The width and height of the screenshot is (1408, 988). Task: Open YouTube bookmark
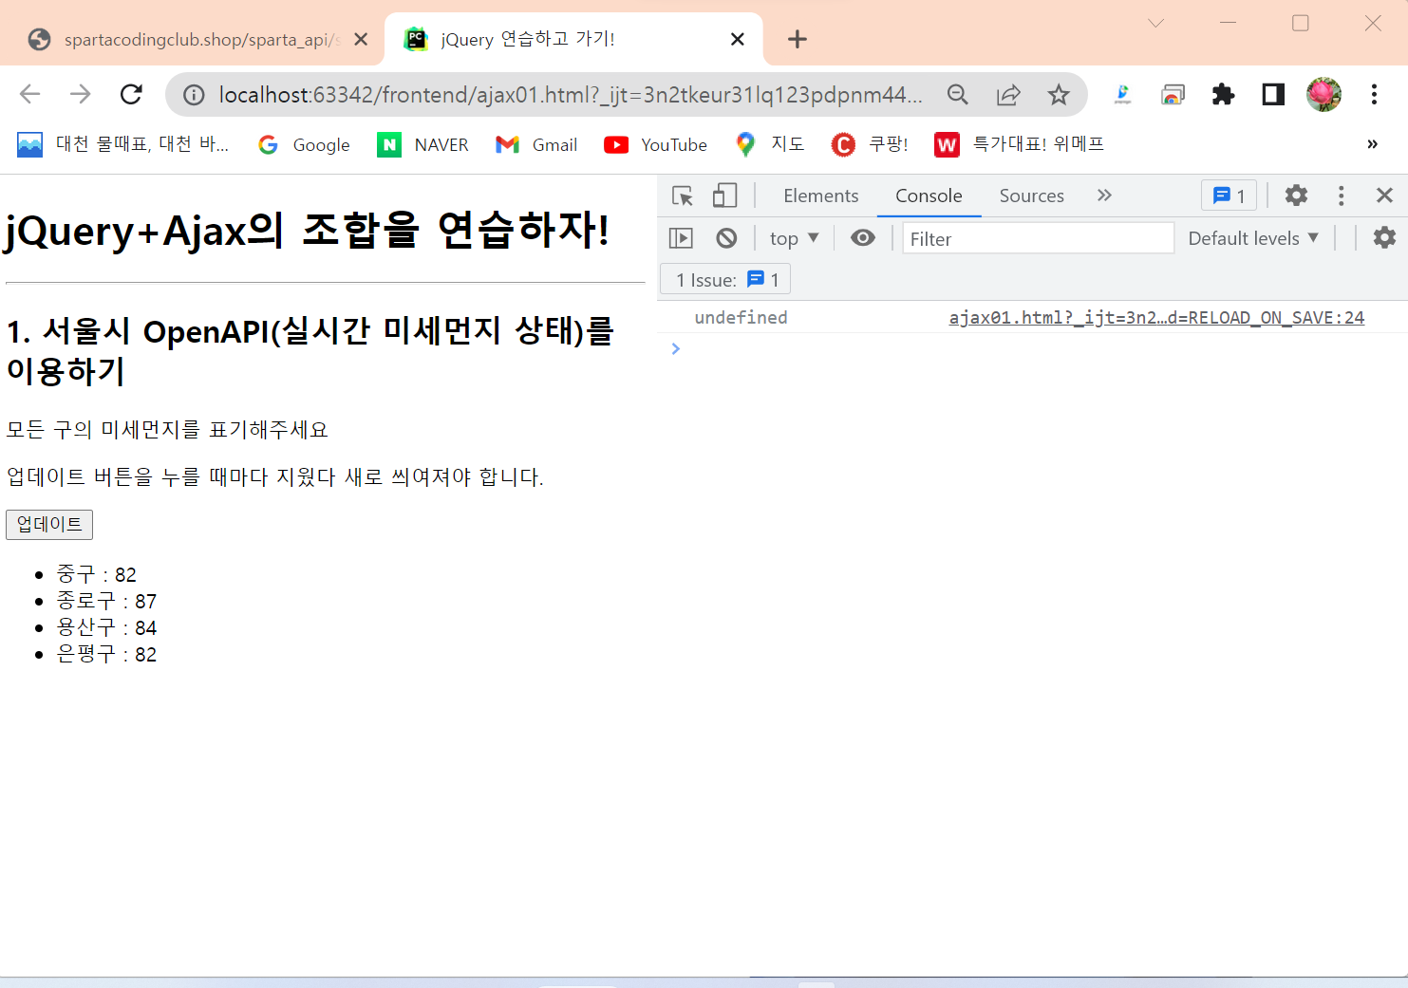656,144
